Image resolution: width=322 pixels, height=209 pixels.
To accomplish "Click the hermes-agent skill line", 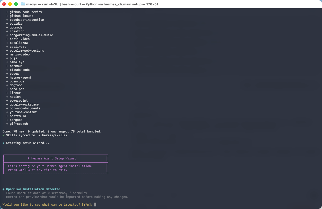I will click(21, 78).
